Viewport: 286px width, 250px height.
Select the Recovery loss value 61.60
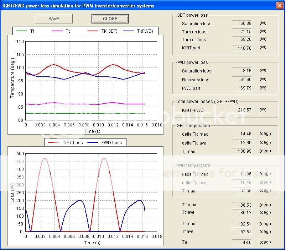click(x=242, y=80)
